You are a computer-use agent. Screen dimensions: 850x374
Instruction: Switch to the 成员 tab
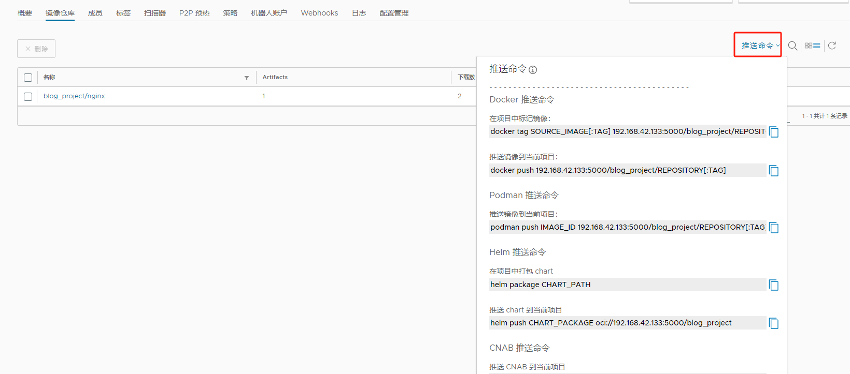click(95, 13)
